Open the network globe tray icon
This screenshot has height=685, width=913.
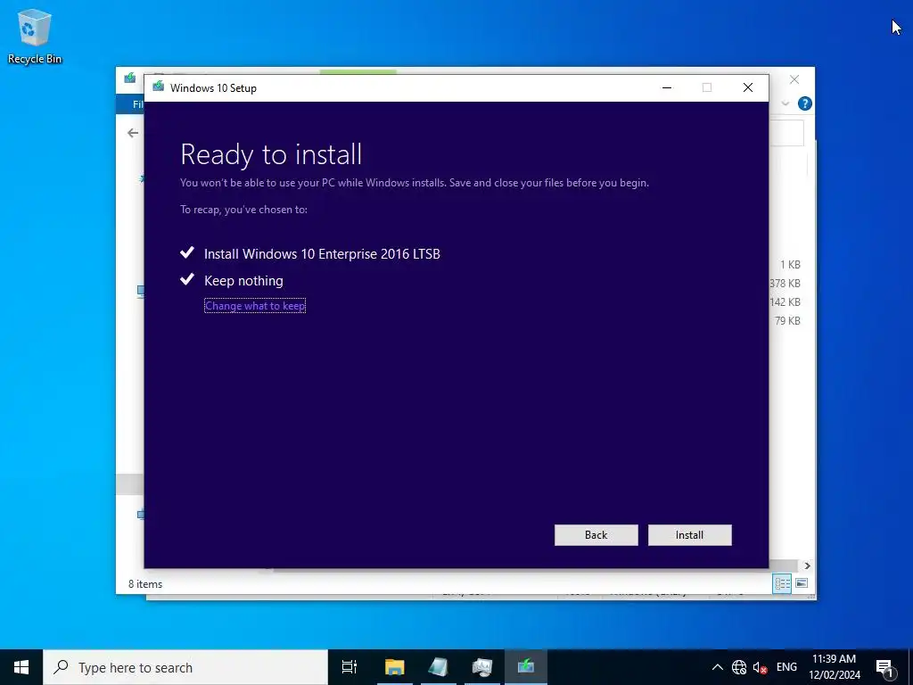coord(739,667)
